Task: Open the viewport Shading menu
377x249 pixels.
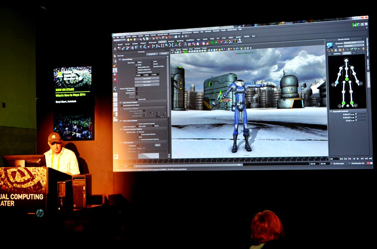Action: 179,50
